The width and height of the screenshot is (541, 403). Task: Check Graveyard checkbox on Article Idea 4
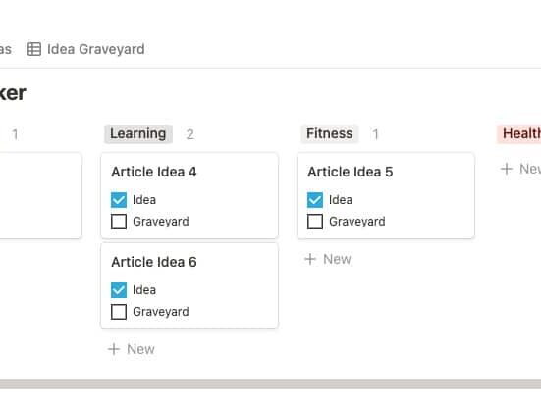[119, 222]
